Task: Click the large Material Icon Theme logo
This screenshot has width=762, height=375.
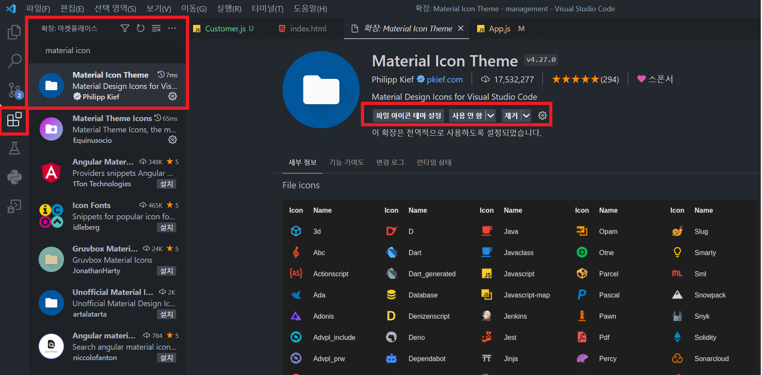Action: click(321, 90)
